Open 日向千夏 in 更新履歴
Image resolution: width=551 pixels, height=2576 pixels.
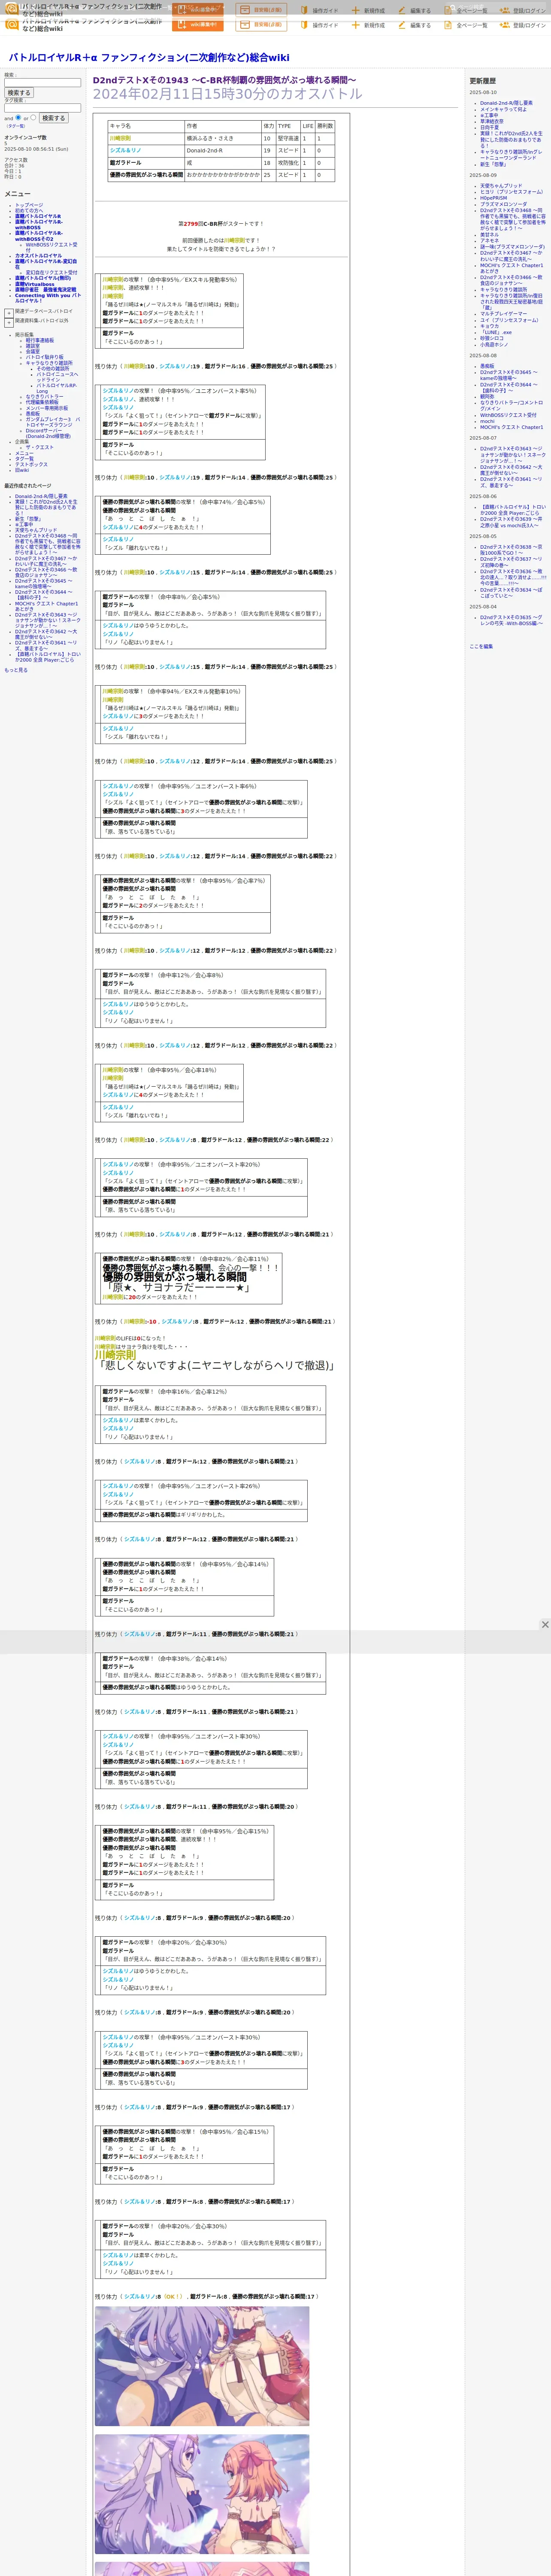(489, 127)
